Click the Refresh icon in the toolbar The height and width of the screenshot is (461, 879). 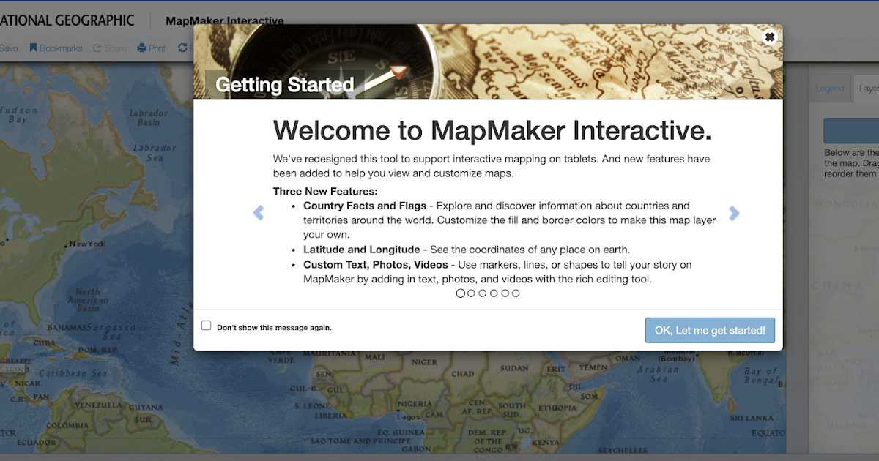pos(182,48)
